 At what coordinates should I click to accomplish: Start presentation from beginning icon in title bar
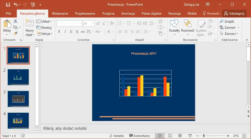coord(33,5)
